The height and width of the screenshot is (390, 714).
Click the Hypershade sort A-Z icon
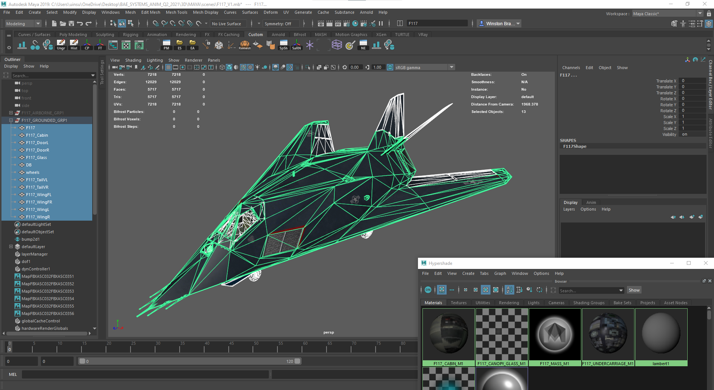coord(509,290)
